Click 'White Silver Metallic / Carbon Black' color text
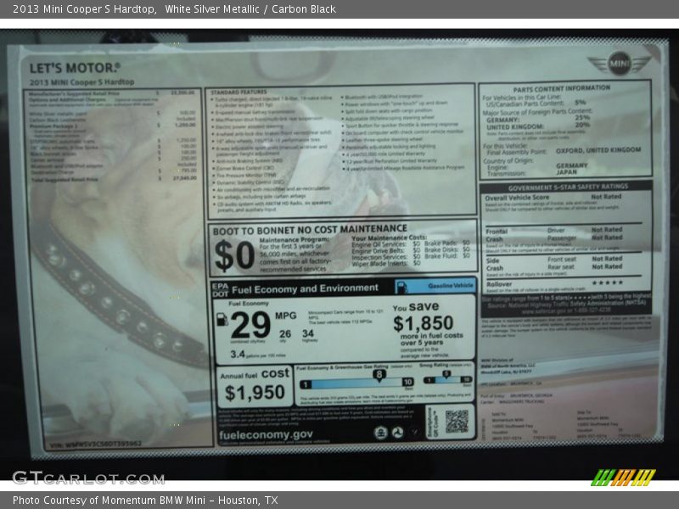This screenshot has width=679, height=509. pos(250,9)
